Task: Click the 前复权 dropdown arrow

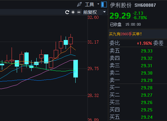Action: point(104,12)
